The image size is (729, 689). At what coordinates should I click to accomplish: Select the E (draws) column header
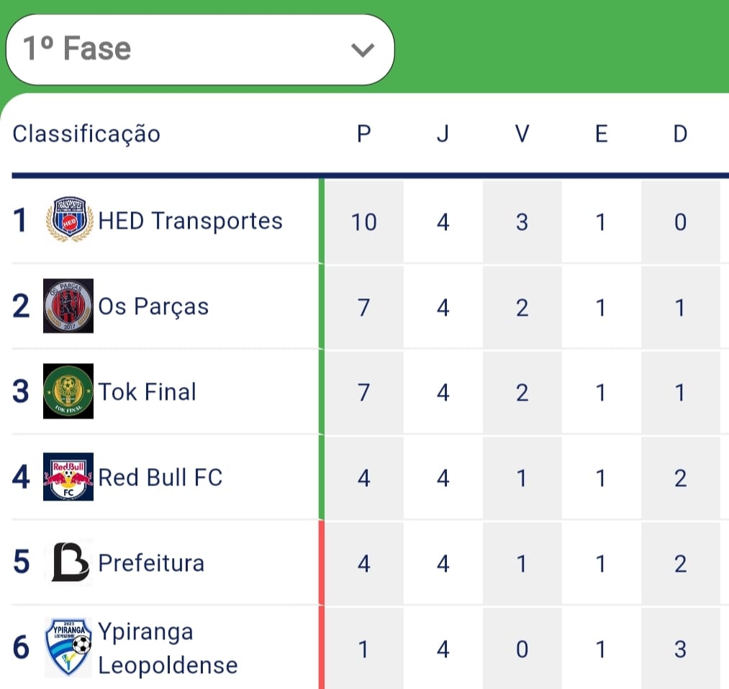pos(601,133)
